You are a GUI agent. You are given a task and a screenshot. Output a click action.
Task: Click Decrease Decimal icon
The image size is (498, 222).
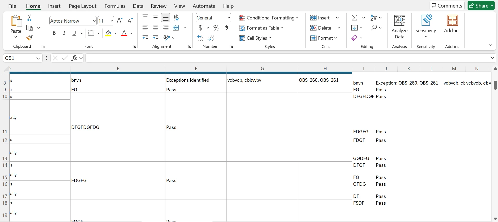pyautogui.click(x=211, y=38)
